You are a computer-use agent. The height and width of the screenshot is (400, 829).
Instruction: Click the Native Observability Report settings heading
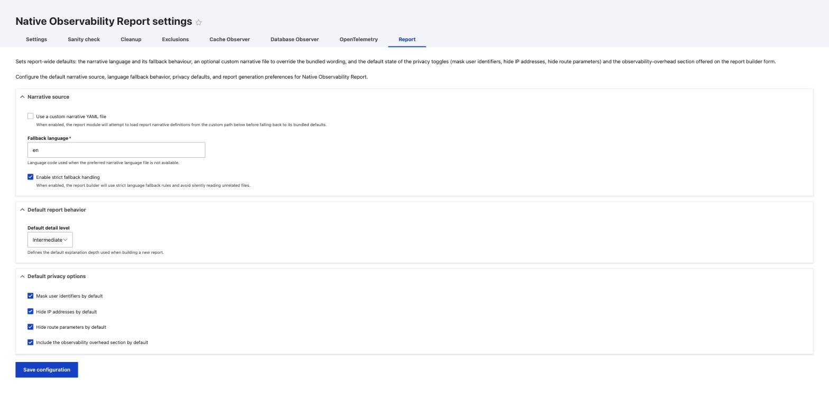tap(104, 22)
